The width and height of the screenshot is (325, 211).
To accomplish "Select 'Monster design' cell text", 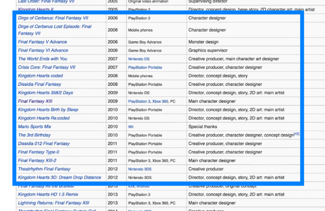I will (203, 42).
